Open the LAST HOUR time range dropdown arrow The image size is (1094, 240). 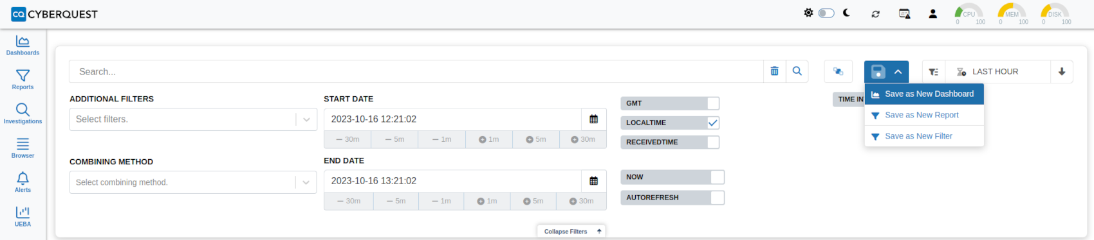(x=1062, y=72)
